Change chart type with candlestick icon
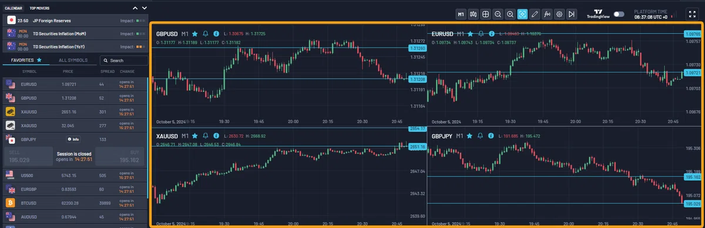The height and width of the screenshot is (228, 705). pyautogui.click(x=474, y=13)
